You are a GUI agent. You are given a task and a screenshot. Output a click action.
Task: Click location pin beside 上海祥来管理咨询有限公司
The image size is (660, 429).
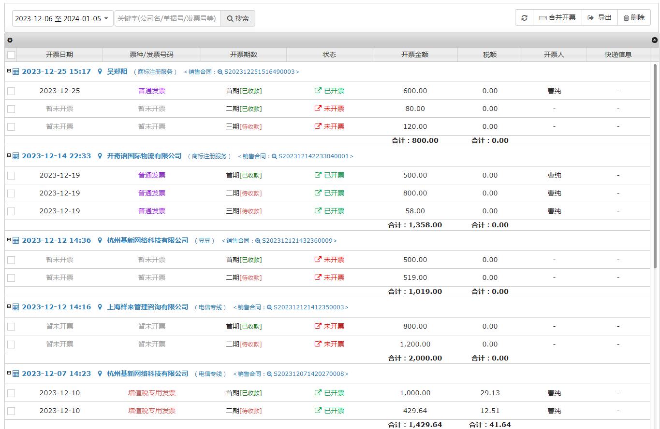100,307
